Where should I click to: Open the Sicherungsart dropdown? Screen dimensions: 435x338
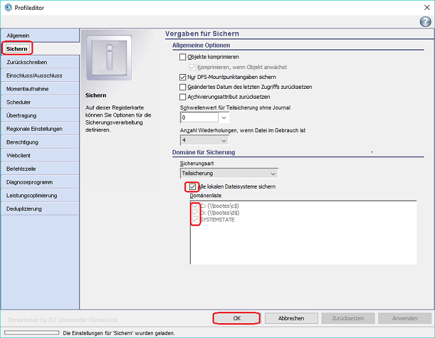point(273,174)
